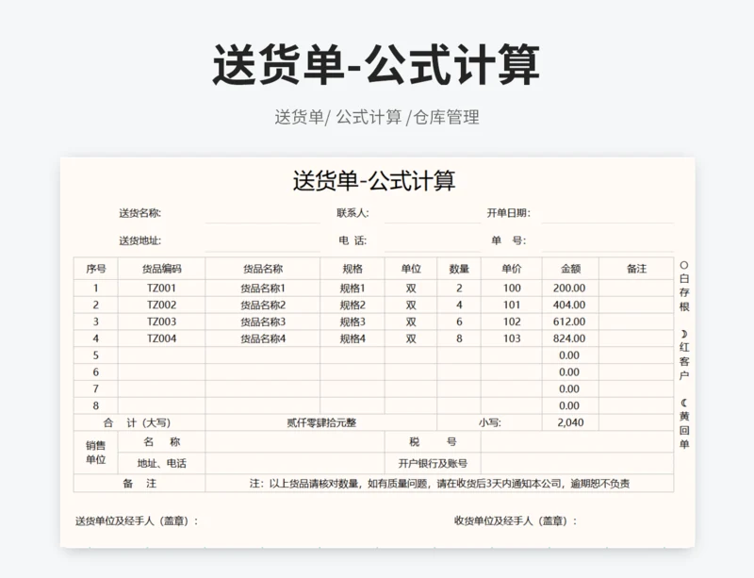Click the 小写 label
754x578 pixels.
pos(489,422)
